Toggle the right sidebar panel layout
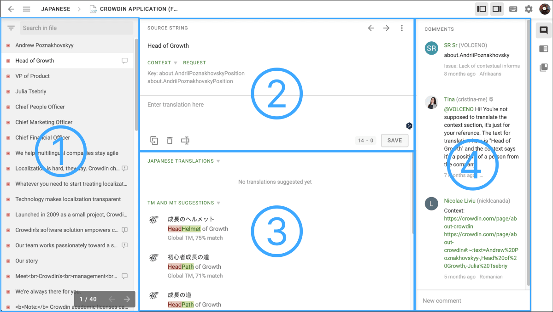 (x=497, y=9)
